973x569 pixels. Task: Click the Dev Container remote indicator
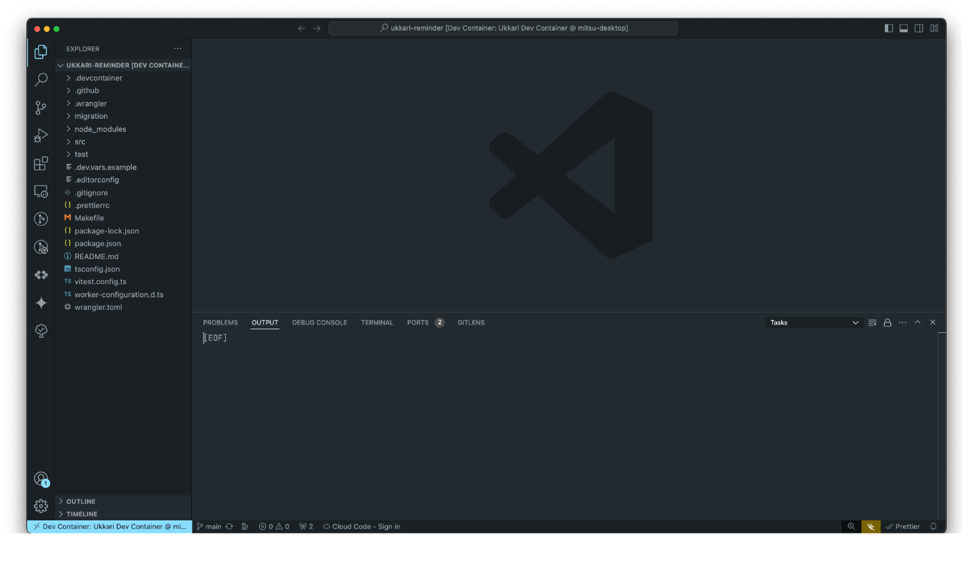[109, 527]
